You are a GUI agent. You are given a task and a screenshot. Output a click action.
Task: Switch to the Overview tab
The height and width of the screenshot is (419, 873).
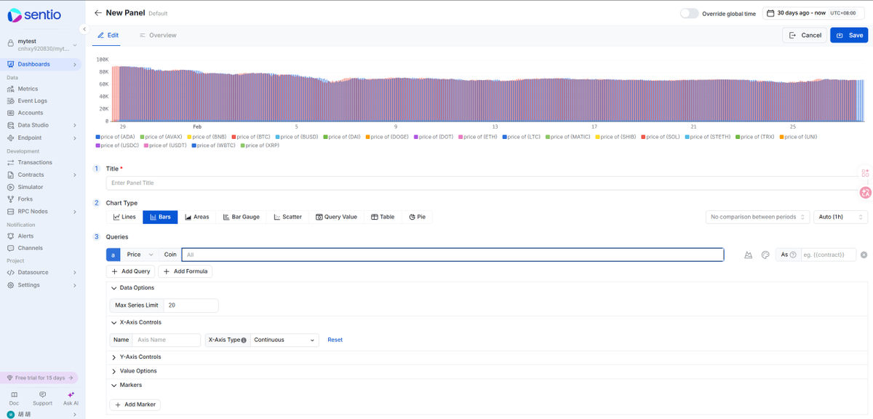pyautogui.click(x=158, y=35)
